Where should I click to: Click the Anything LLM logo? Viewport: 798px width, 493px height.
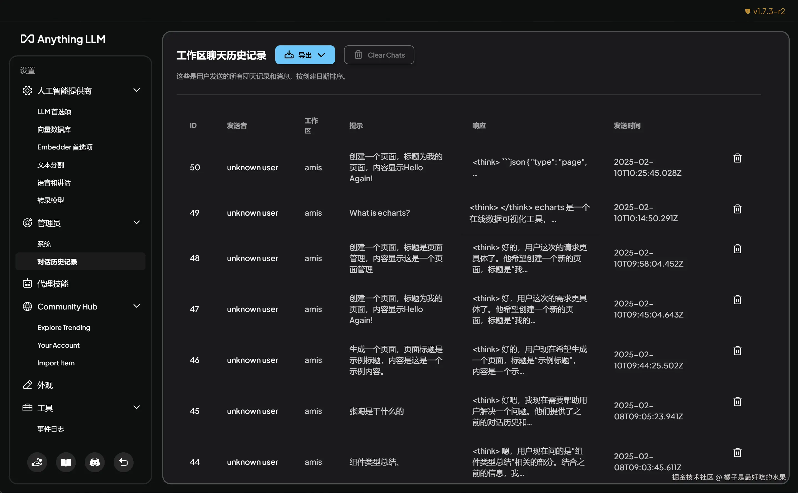[63, 39]
